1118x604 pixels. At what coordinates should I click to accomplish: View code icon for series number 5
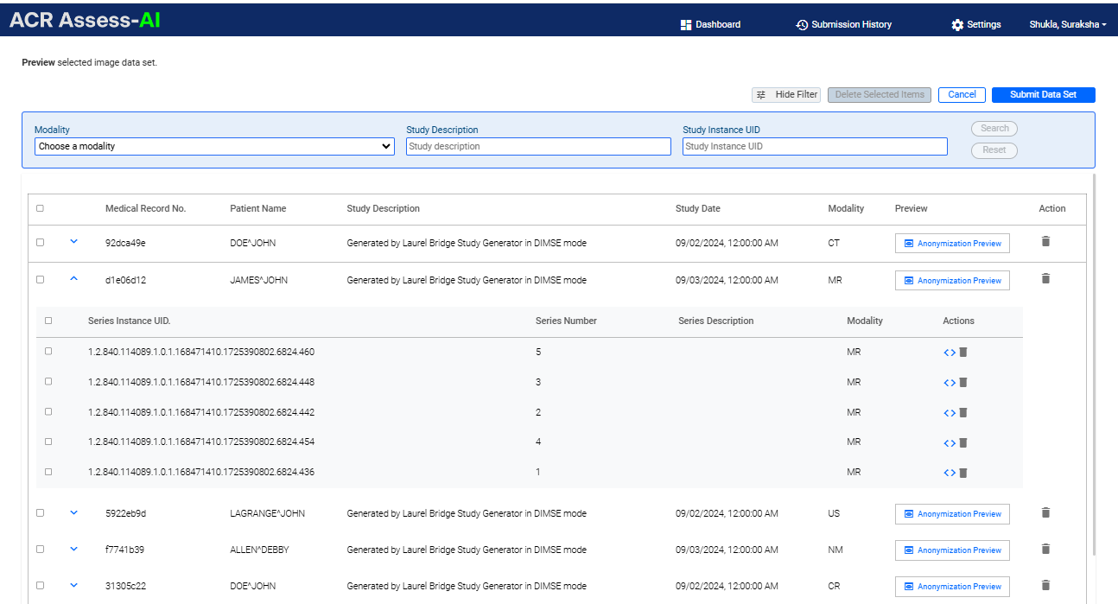(950, 353)
